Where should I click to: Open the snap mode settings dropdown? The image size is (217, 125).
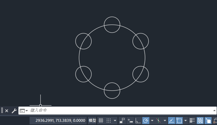tap(115, 121)
